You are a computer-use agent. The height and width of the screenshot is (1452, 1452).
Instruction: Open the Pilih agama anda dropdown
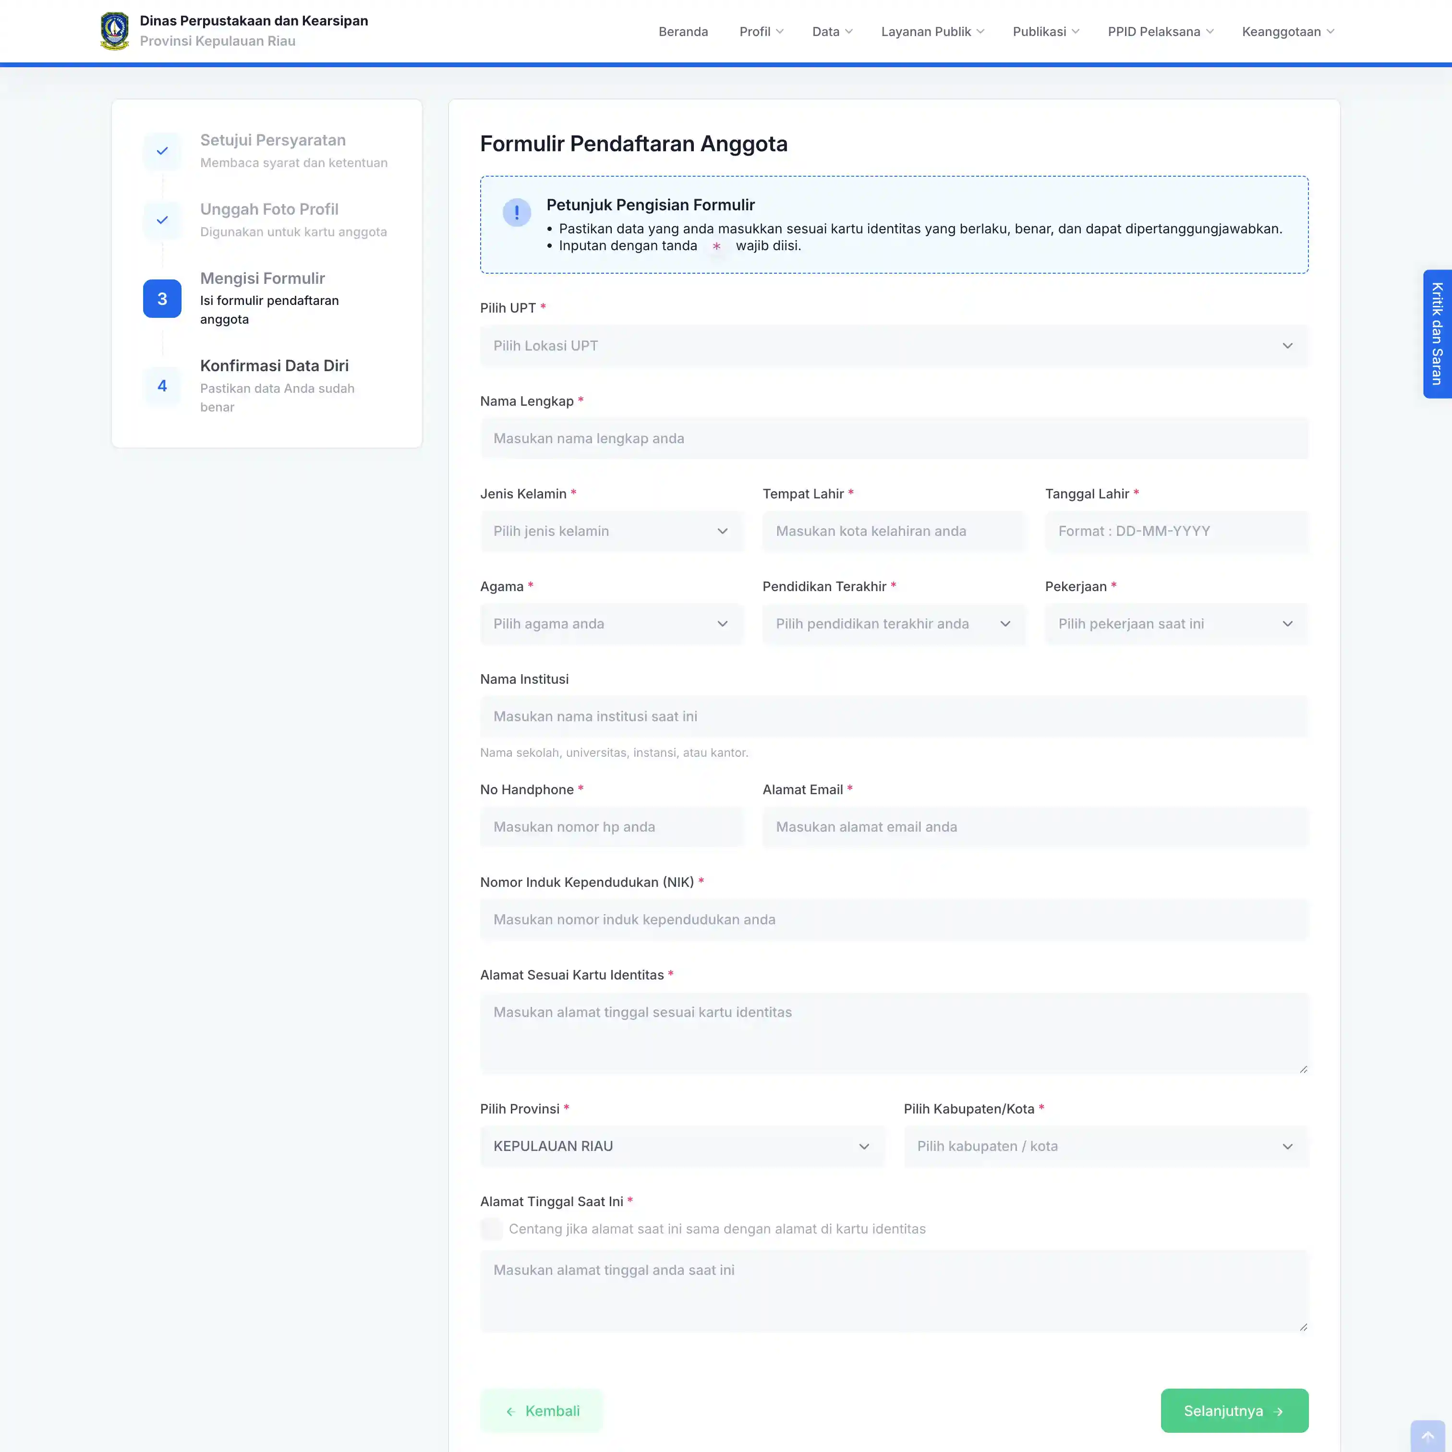[x=611, y=624]
